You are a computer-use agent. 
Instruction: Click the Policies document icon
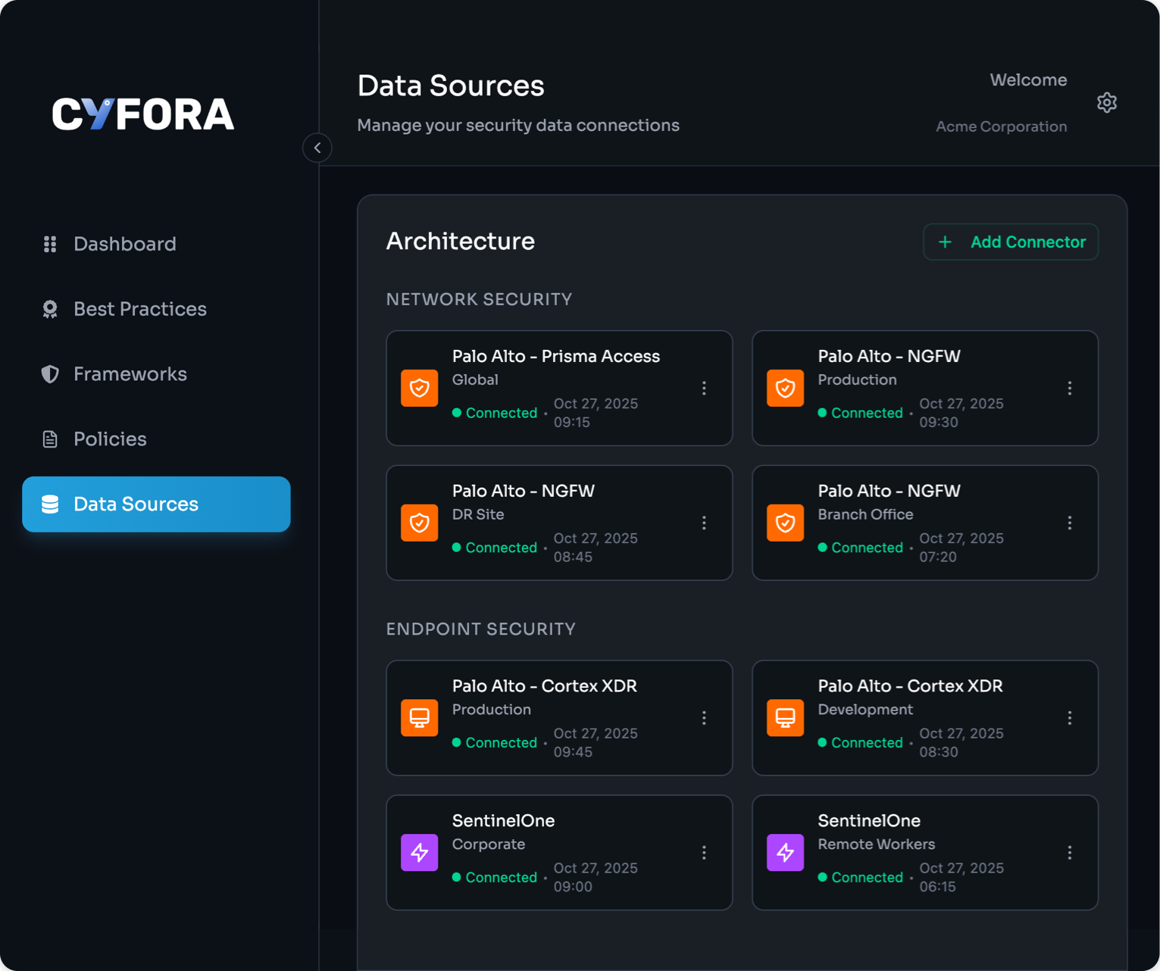click(50, 439)
